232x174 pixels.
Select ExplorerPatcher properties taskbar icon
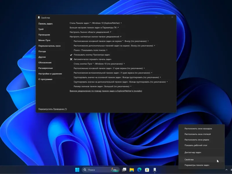point(155,170)
